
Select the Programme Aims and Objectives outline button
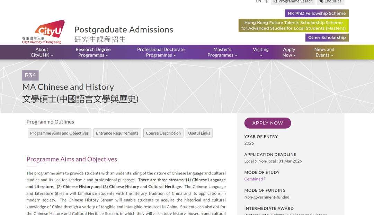pyautogui.click(x=59, y=133)
